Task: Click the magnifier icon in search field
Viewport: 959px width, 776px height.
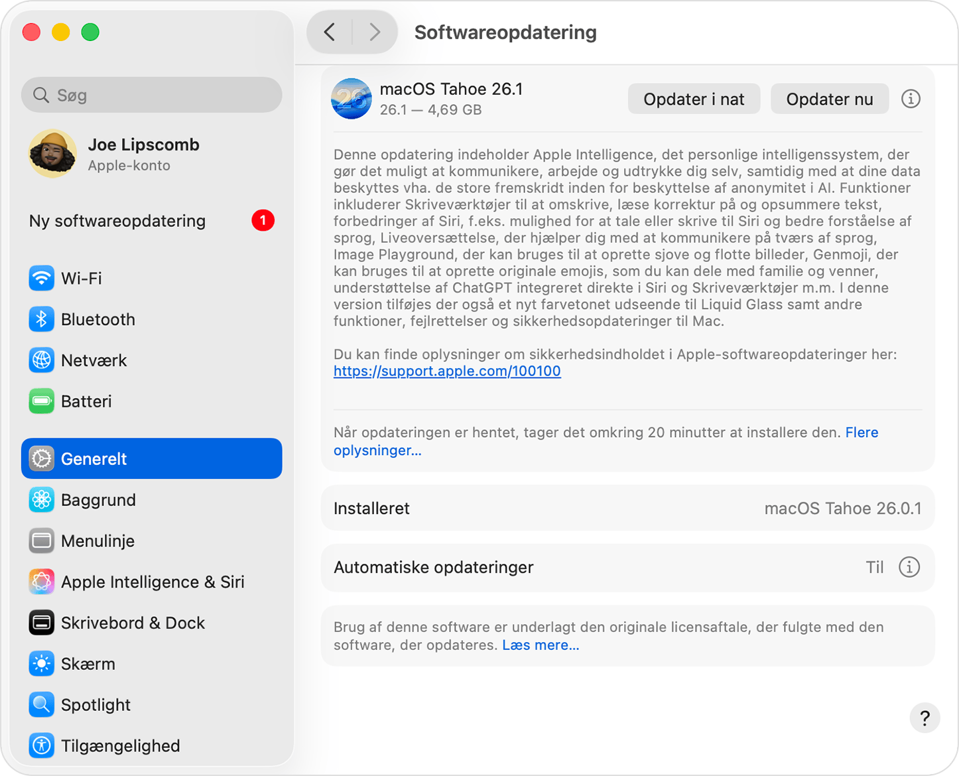Action: 41,95
